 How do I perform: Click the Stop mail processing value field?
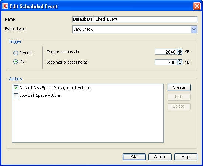click(166, 62)
